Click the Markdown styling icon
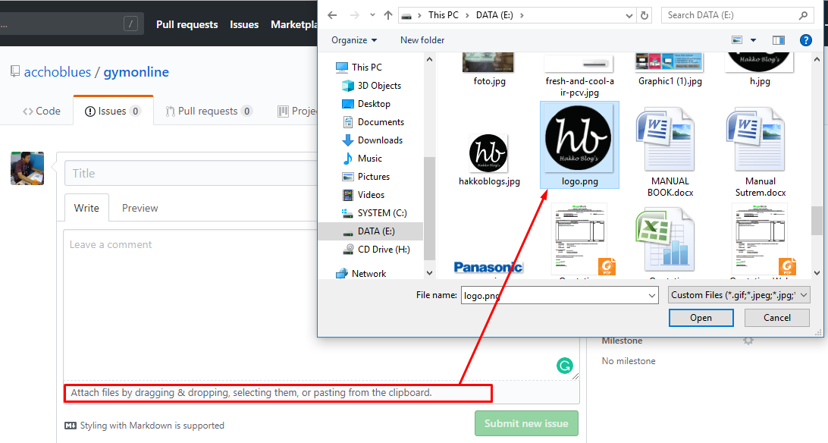The height and width of the screenshot is (443, 828). pyautogui.click(x=71, y=426)
